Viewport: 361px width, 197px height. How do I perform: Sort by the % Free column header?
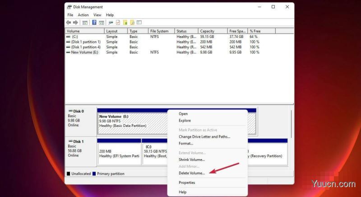[262, 31]
